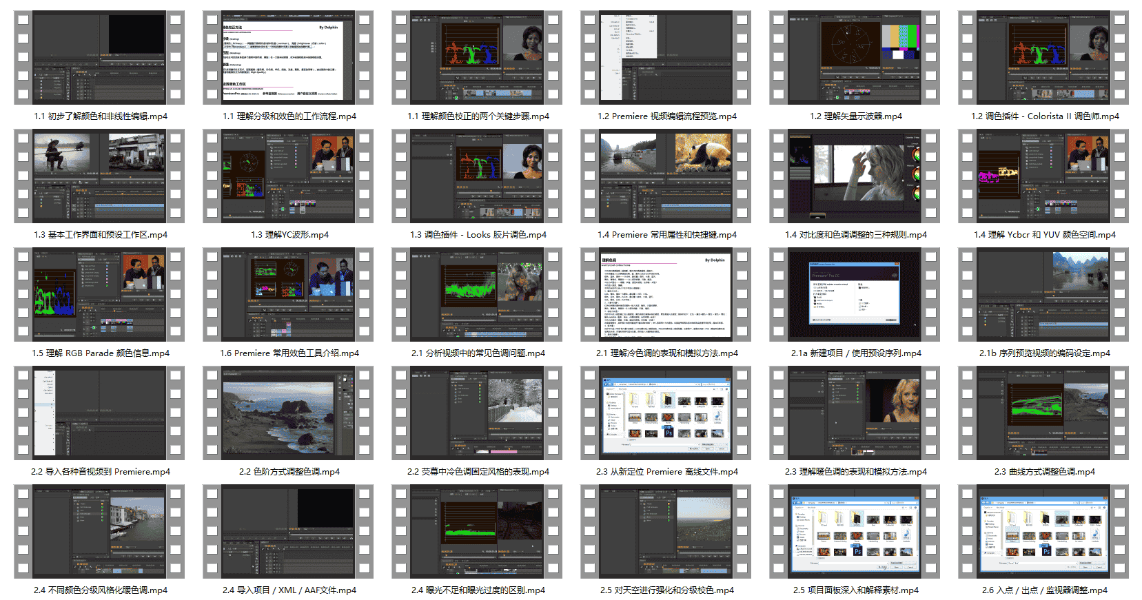Click thumbnail of 2.1b 序列预览视频的编码设定.mp4
Viewport: 1142px width, 600px height.
click(1043, 294)
